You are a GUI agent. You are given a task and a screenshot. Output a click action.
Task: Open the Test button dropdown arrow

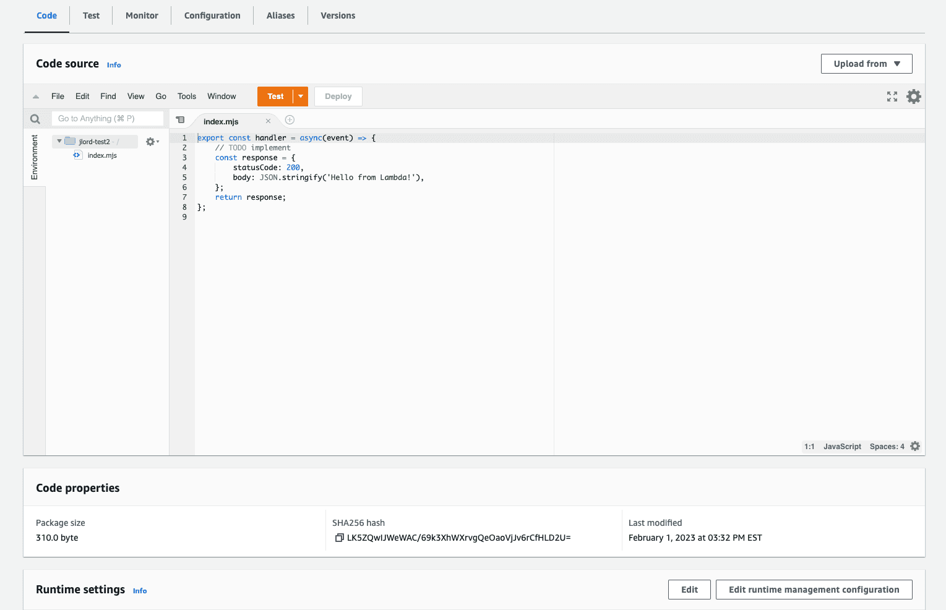pyautogui.click(x=301, y=97)
